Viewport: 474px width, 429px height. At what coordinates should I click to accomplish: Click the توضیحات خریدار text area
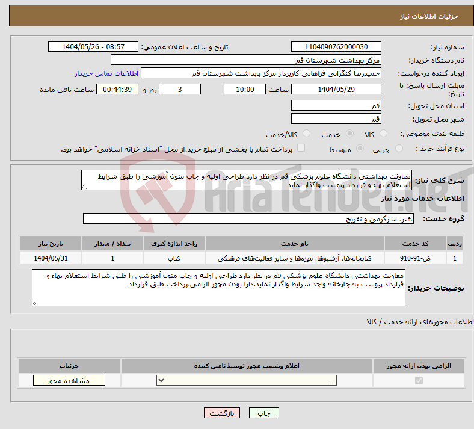point(218,288)
